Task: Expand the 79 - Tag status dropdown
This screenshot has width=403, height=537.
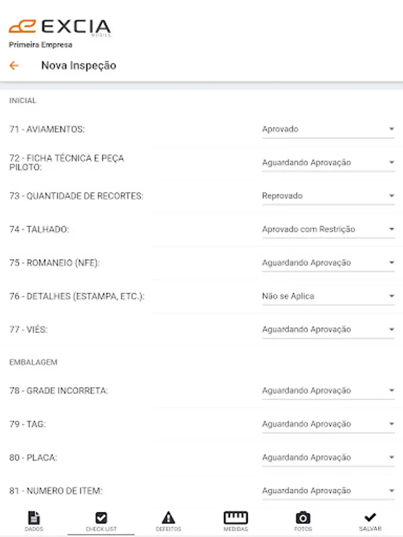Action: pyautogui.click(x=328, y=424)
